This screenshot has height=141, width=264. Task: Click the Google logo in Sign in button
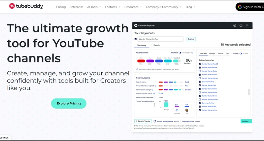240,7
